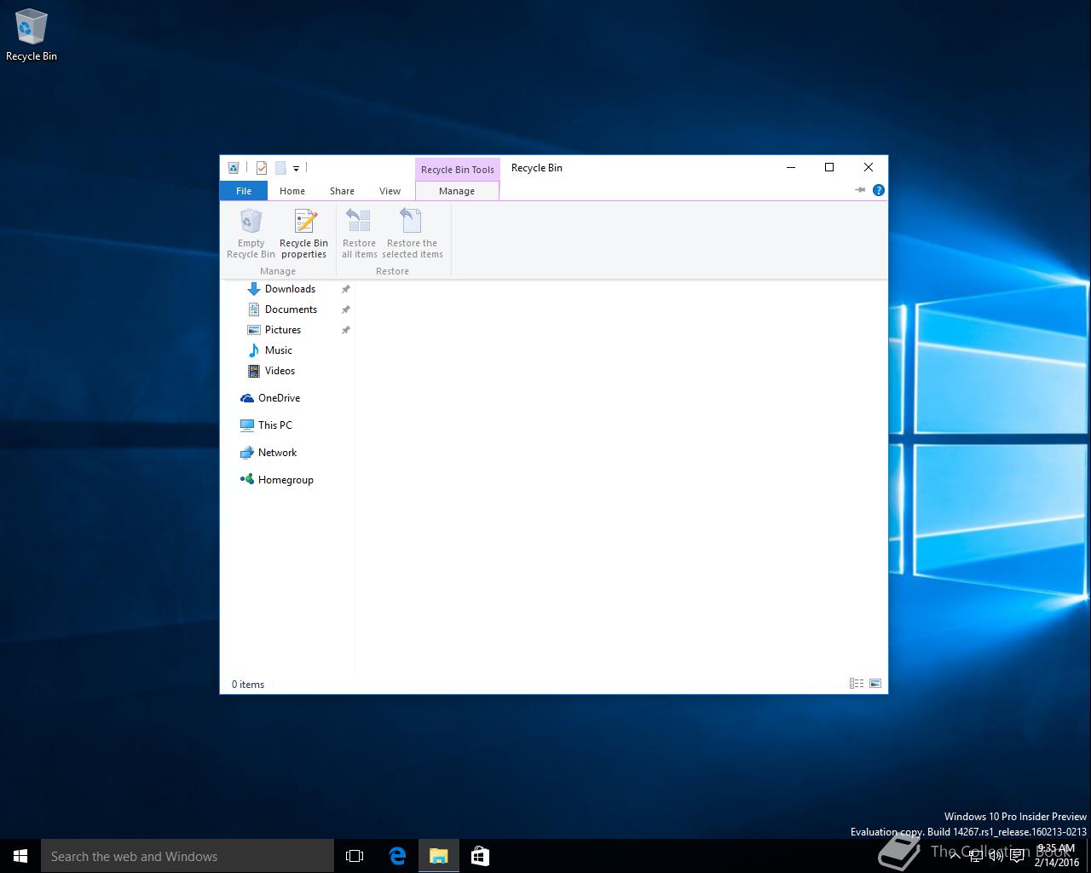Open the Help question mark icon
Image resolution: width=1091 pixels, height=873 pixels.
pos(879,190)
